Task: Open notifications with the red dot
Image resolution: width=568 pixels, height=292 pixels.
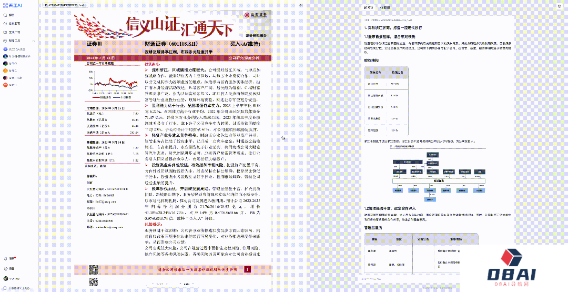Action: (11, 259)
